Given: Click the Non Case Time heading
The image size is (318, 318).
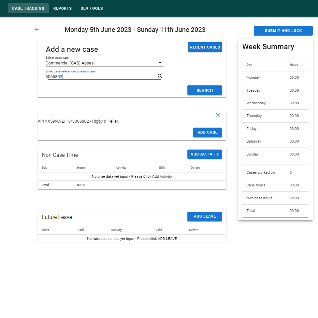Looking at the screenshot, I should [60, 155].
